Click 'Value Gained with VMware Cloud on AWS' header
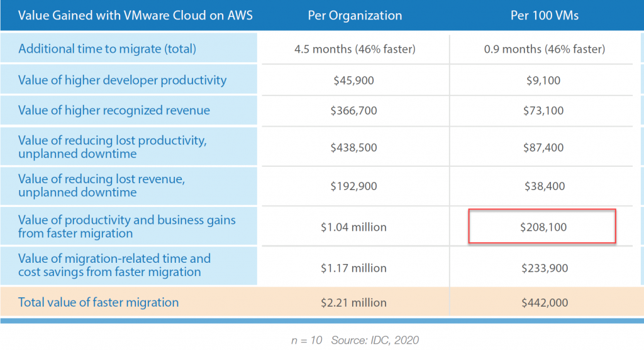 (x=135, y=15)
